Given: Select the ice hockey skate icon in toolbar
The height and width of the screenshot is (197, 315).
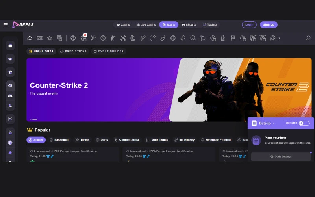Looking at the screenshot, I should pos(163,38).
